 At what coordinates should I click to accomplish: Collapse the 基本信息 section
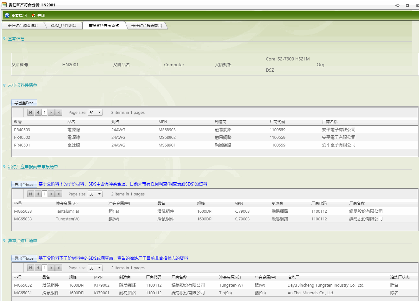pos(4,39)
